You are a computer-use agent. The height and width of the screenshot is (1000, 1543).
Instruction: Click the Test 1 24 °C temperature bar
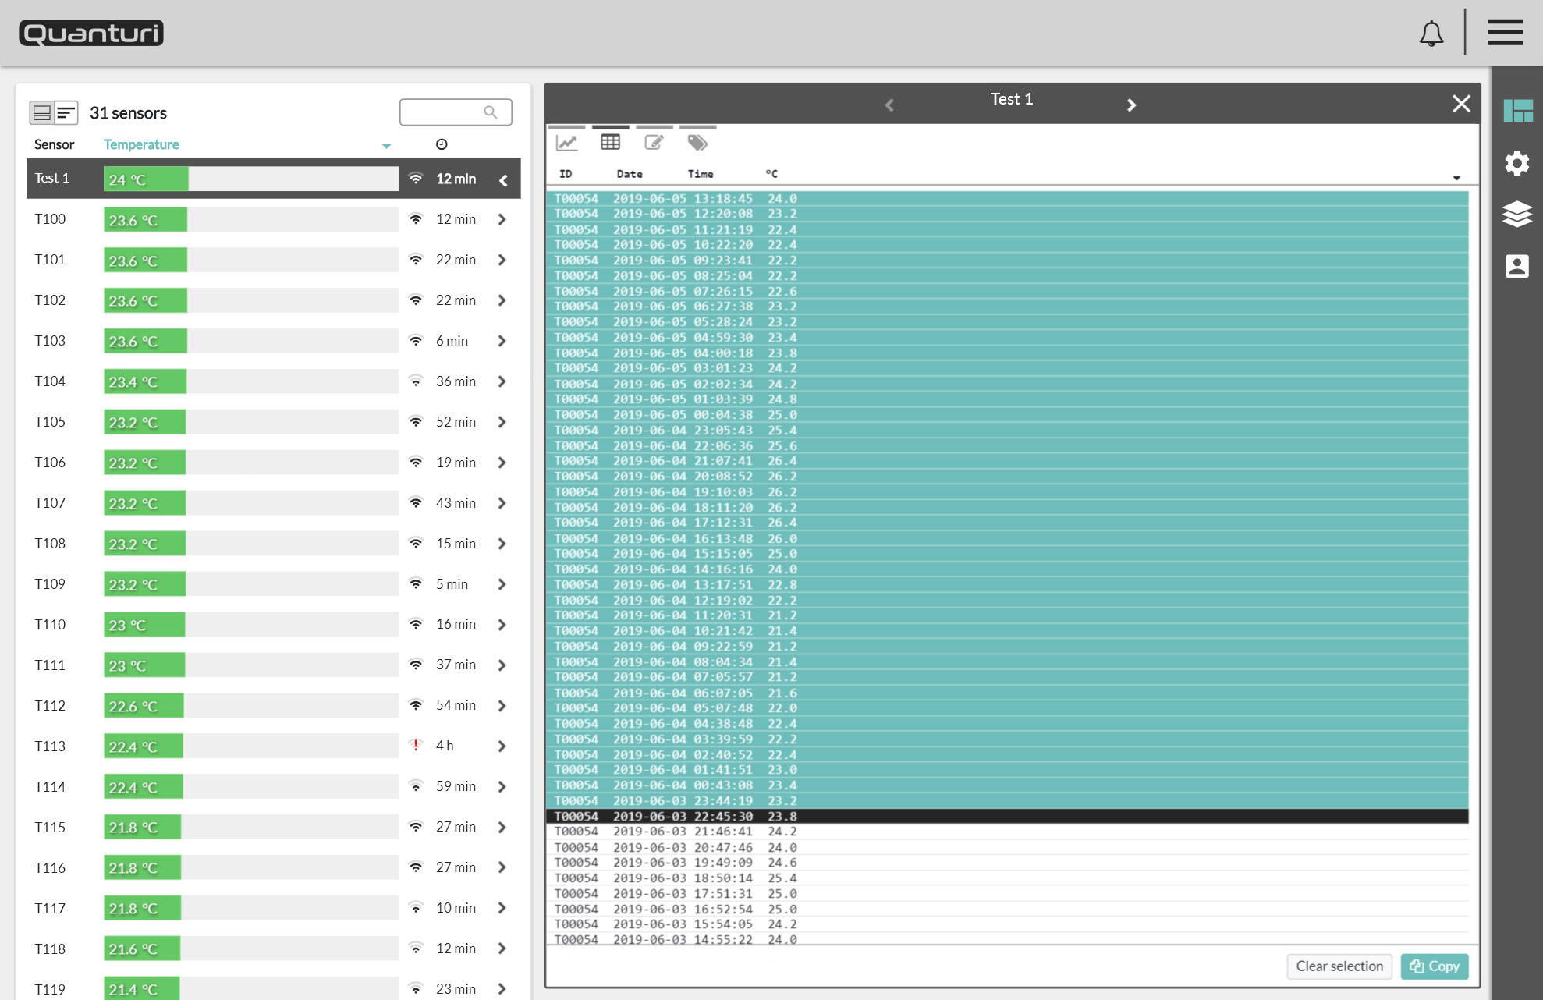pos(251,179)
